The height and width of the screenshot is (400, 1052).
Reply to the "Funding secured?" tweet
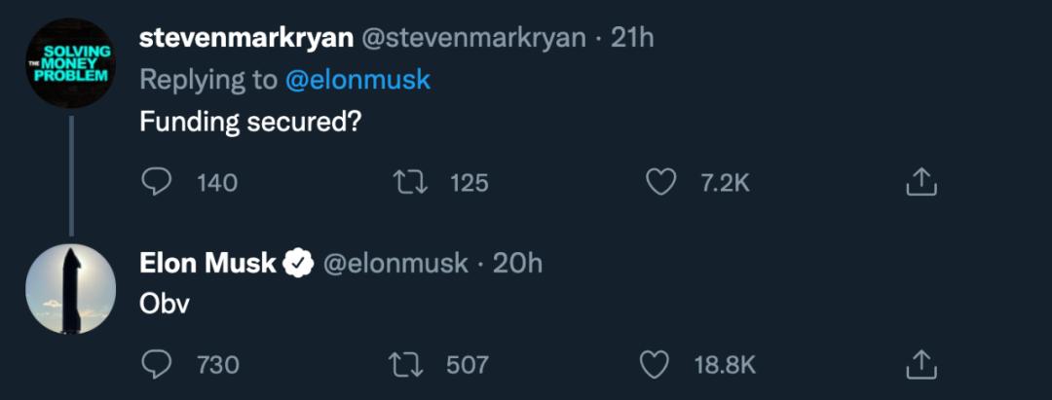tap(157, 181)
